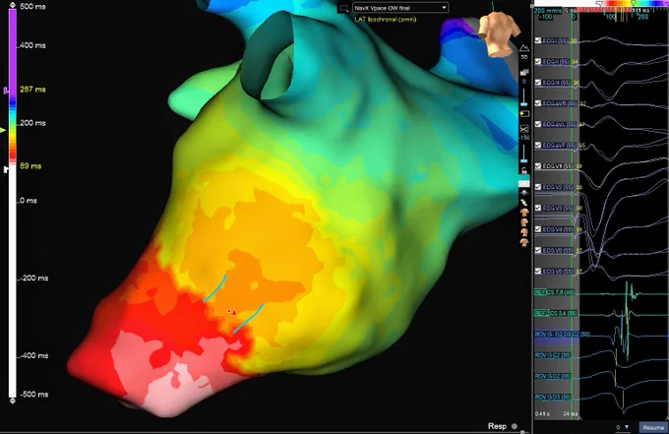Uncheck the ECG II channel checkbox
The width and height of the screenshot is (669, 434).
[x=538, y=61]
